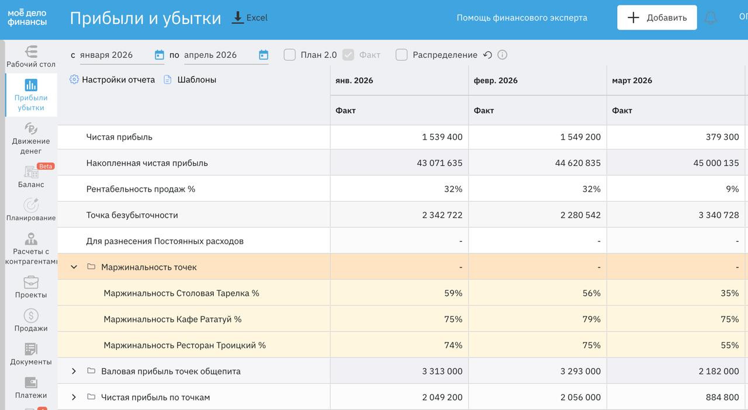Screen dimensions: 748x410
Task: Open the Баланс beta section
Action: pos(31,176)
